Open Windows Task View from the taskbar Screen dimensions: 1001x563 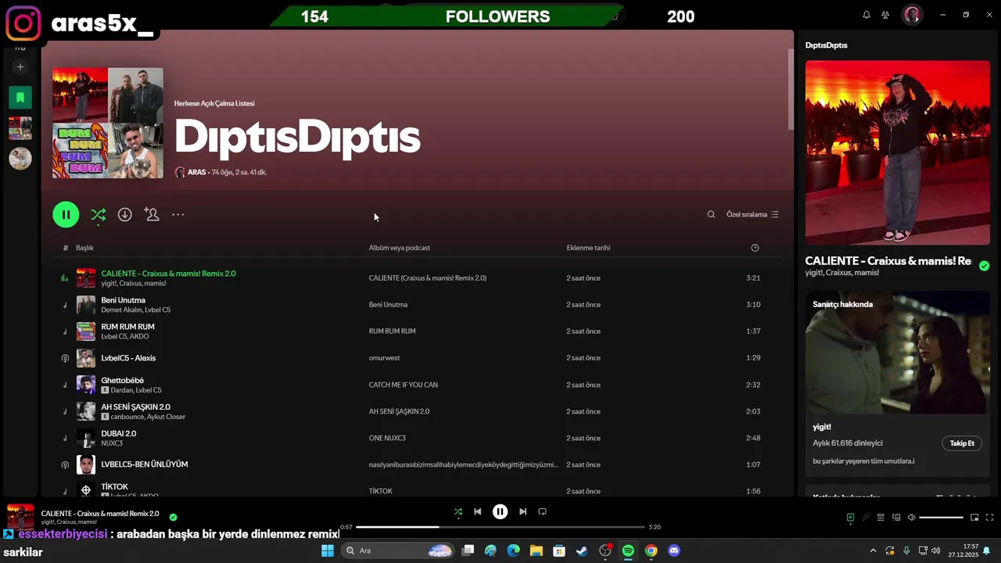tap(468, 550)
